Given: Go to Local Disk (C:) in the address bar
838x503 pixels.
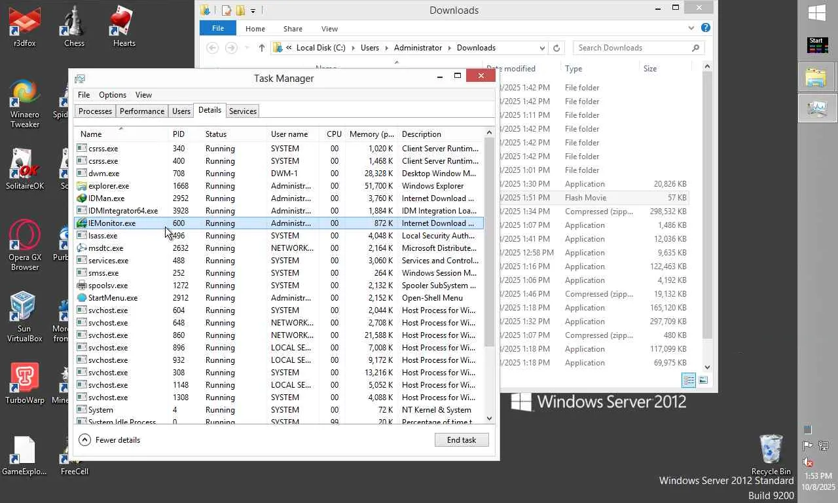Looking at the screenshot, I should [321, 48].
